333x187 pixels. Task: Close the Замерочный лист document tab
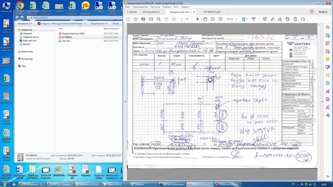tap(194, 12)
